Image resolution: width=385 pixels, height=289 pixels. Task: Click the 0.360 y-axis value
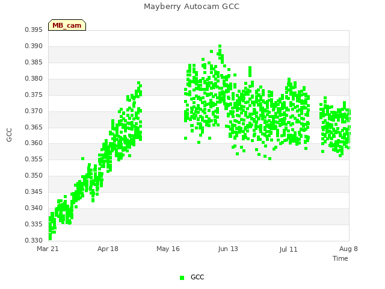(x=34, y=143)
